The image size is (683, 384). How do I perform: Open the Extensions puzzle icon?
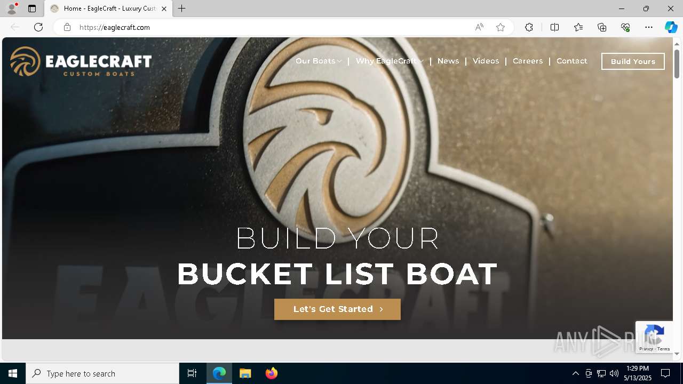529,27
